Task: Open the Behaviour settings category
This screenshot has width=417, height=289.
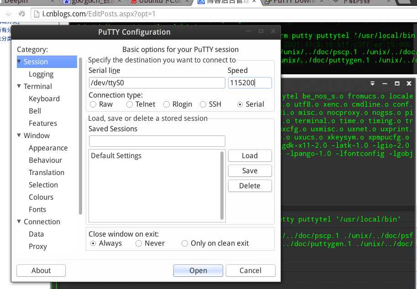Action: tap(46, 160)
